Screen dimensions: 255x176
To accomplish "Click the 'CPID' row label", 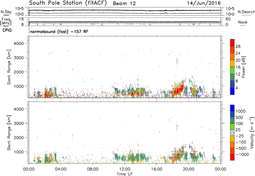I will pos(7,30).
